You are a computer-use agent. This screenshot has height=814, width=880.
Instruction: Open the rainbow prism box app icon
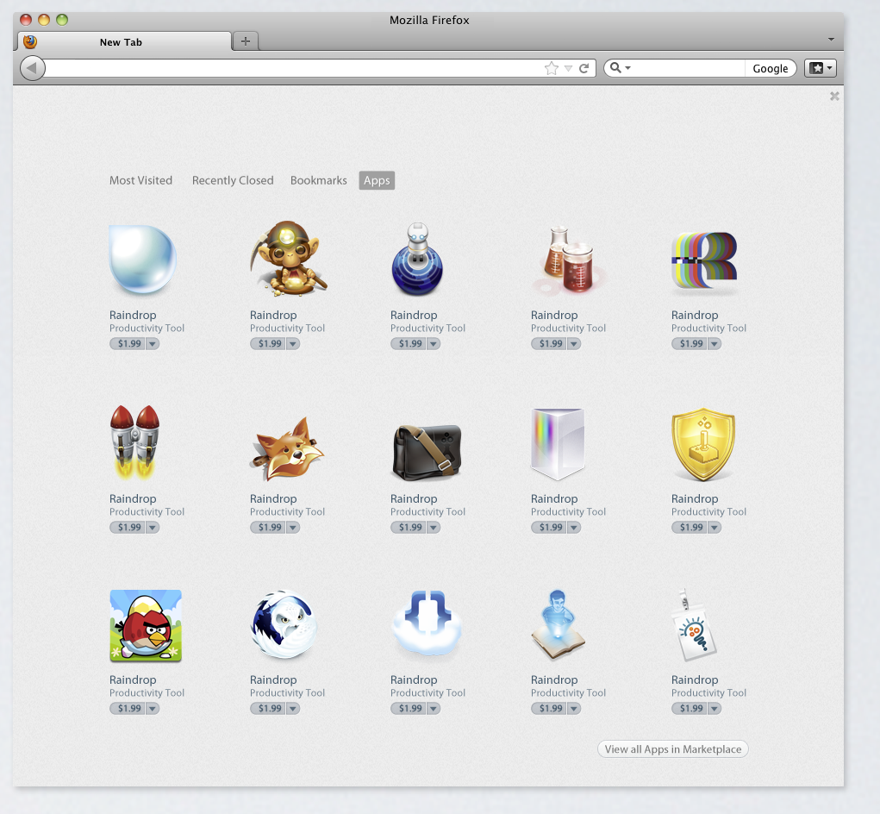pos(558,444)
